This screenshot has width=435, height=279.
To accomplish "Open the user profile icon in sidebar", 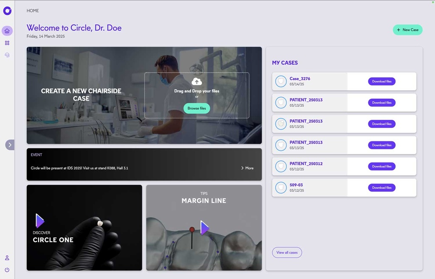I will [x=7, y=258].
